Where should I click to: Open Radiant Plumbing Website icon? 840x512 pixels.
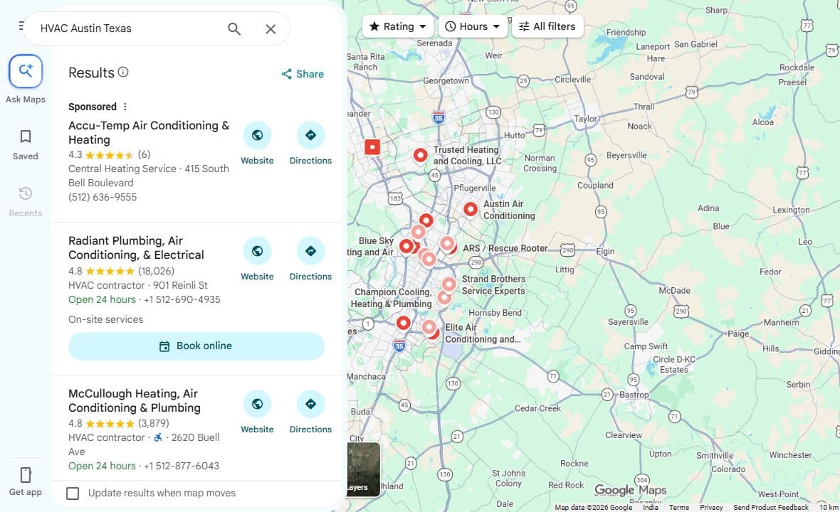click(x=257, y=251)
